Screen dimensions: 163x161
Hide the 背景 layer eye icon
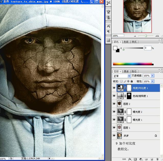tap(114, 136)
